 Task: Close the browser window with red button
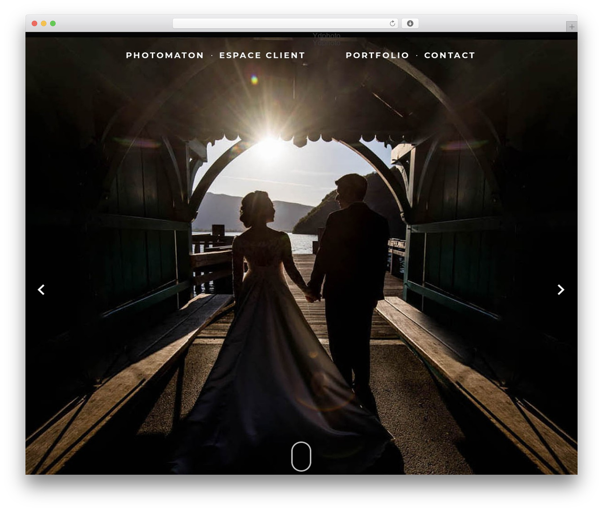tap(34, 24)
